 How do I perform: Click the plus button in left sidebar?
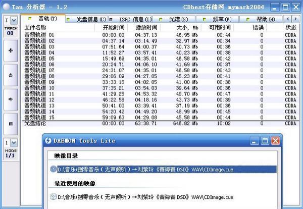click(11, 50)
